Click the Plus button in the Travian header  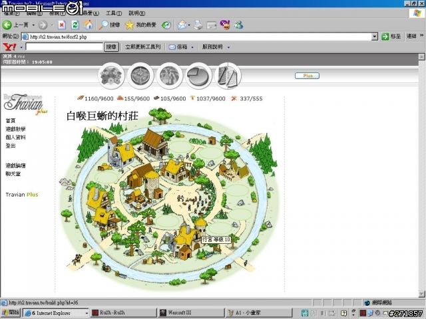pyautogui.click(x=307, y=76)
